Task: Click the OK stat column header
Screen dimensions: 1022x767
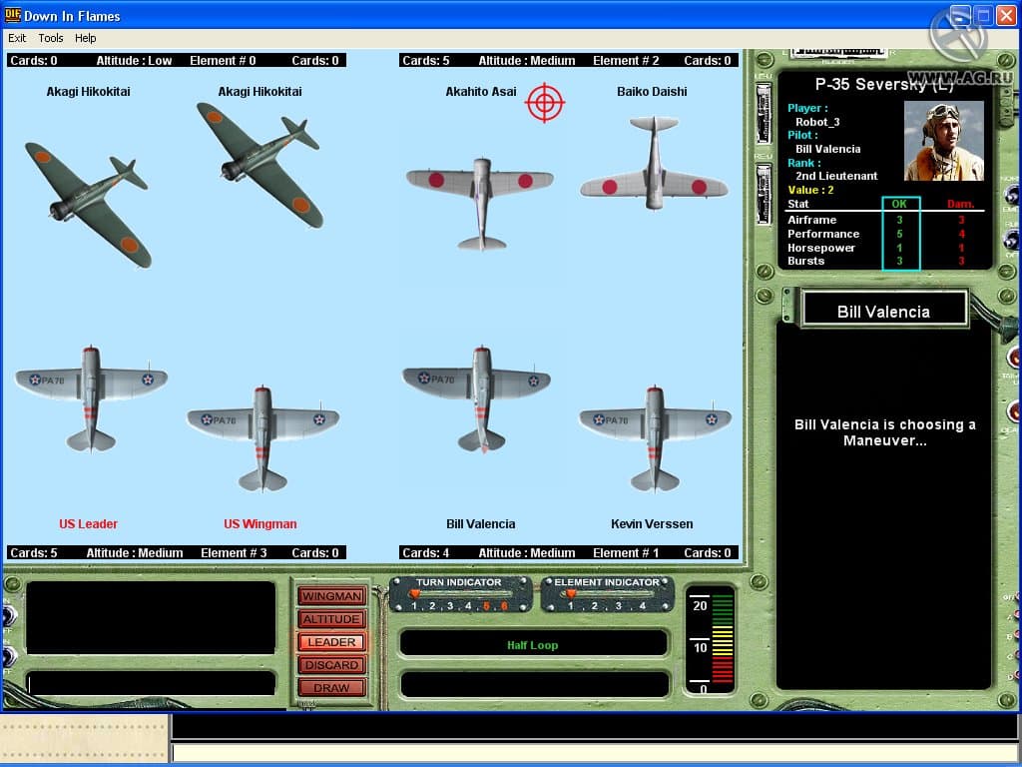Action: (899, 204)
